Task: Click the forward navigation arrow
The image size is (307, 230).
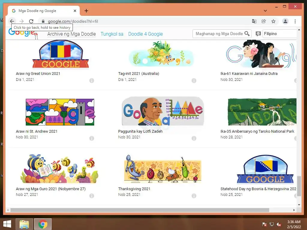Action: [22, 21]
